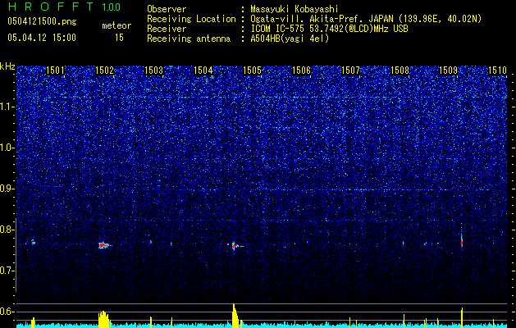The width and height of the screenshot is (516, 328).
Task: Click the 1510 time marker
Action: click(497, 71)
